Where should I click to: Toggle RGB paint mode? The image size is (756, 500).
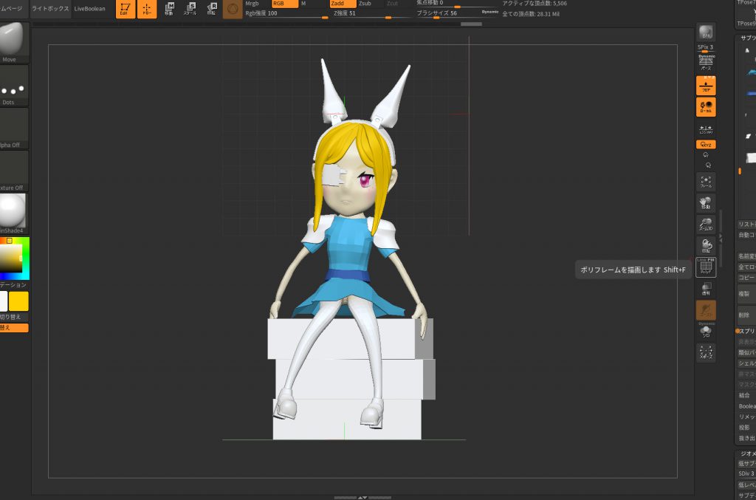(x=285, y=4)
